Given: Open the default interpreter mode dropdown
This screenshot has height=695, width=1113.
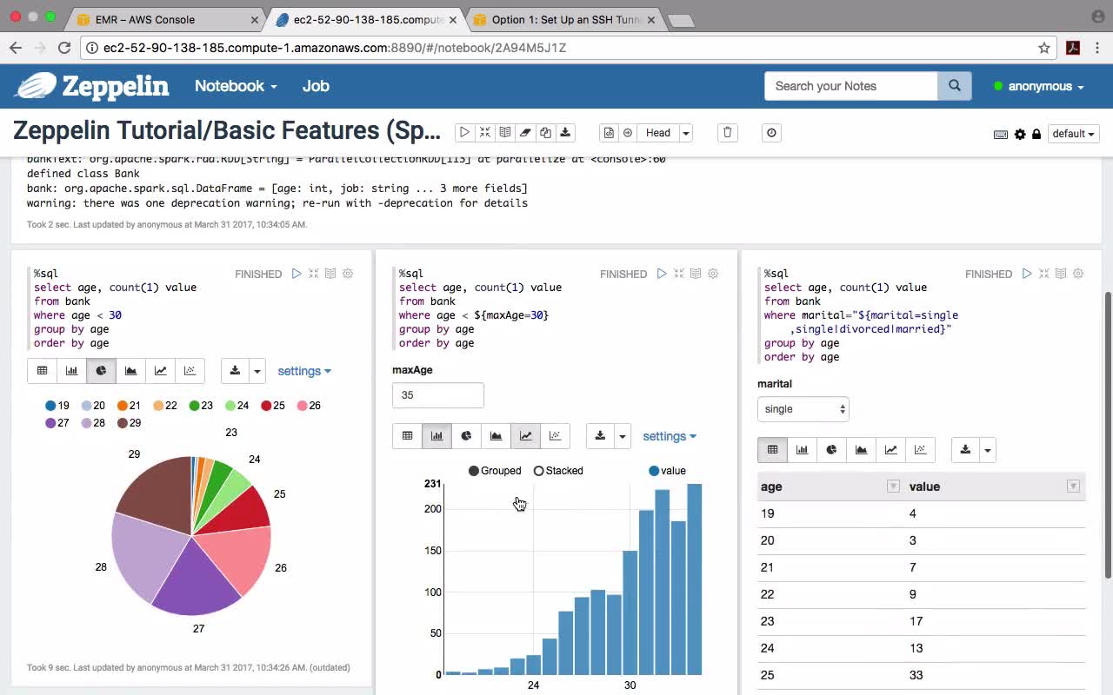Looking at the screenshot, I should tap(1073, 134).
